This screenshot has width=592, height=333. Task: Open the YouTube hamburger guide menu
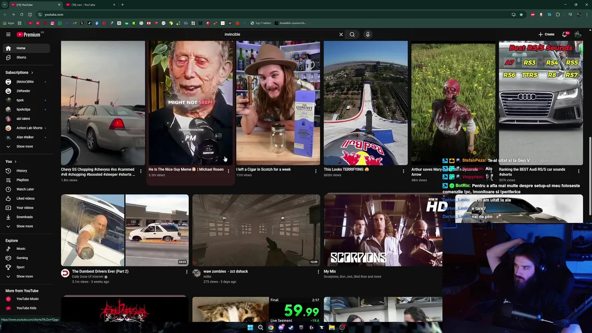[8, 34]
